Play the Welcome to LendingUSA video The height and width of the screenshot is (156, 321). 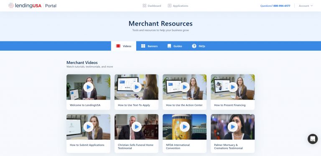(x=89, y=87)
